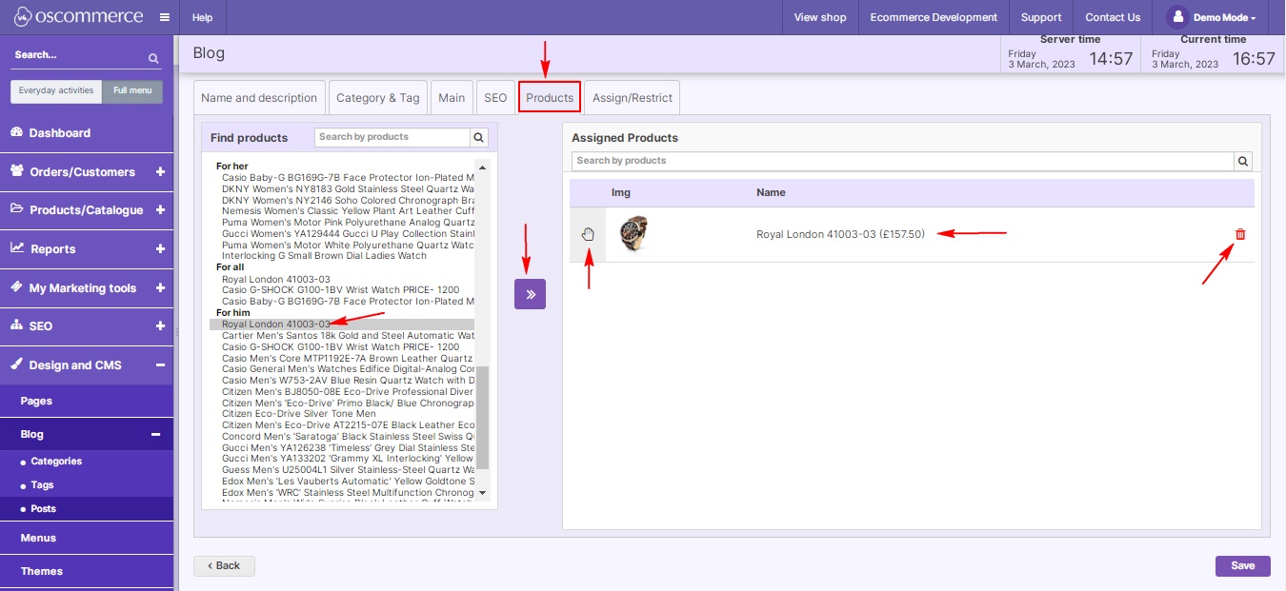Click the SEO sitemap icon
Viewport: 1286px width, 591px height.
pyautogui.click(x=17, y=325)
